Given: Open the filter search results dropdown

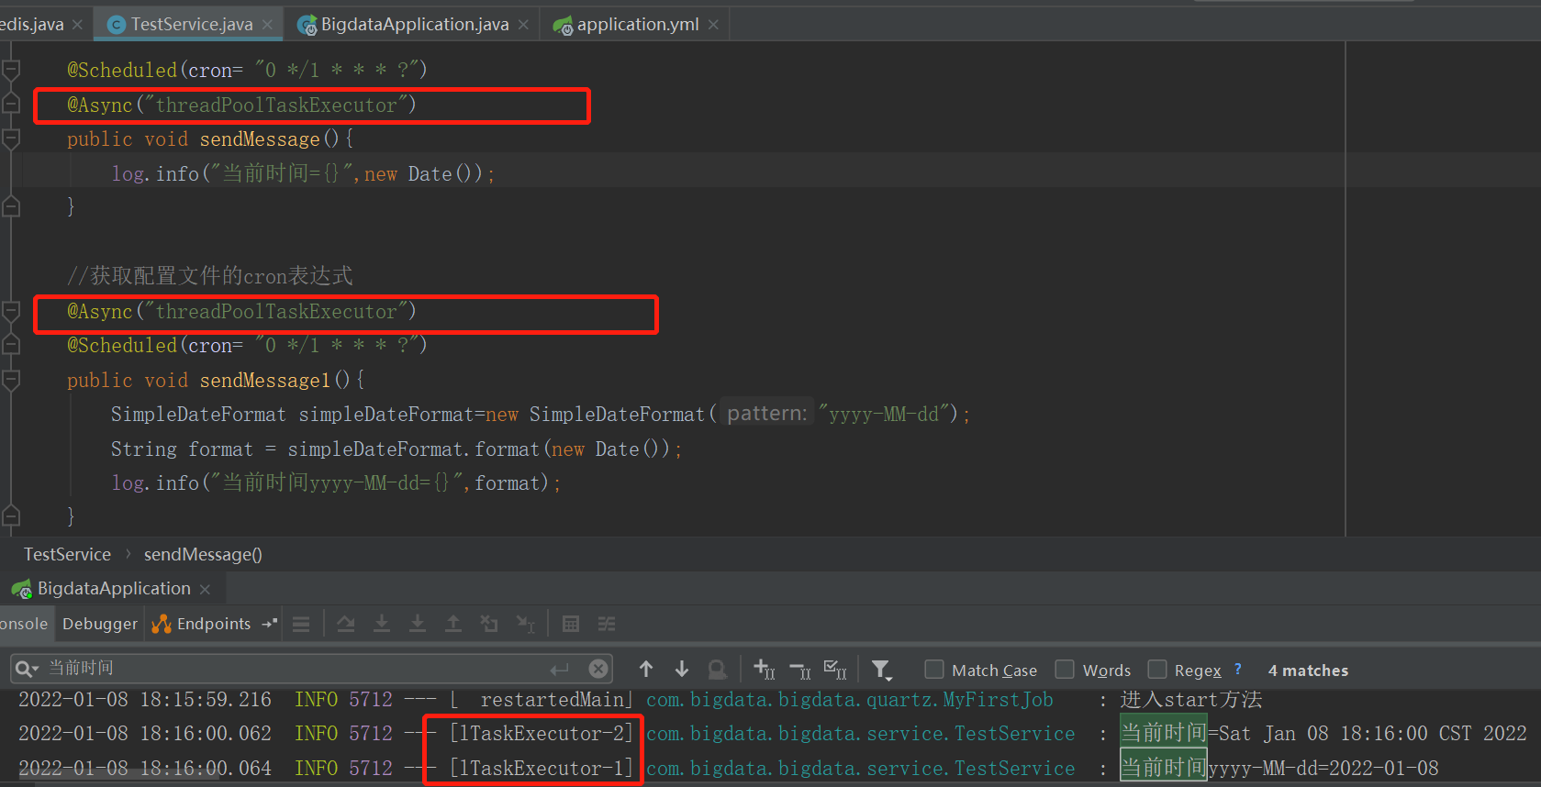Looking at the screenshot, I should [882, 671].
